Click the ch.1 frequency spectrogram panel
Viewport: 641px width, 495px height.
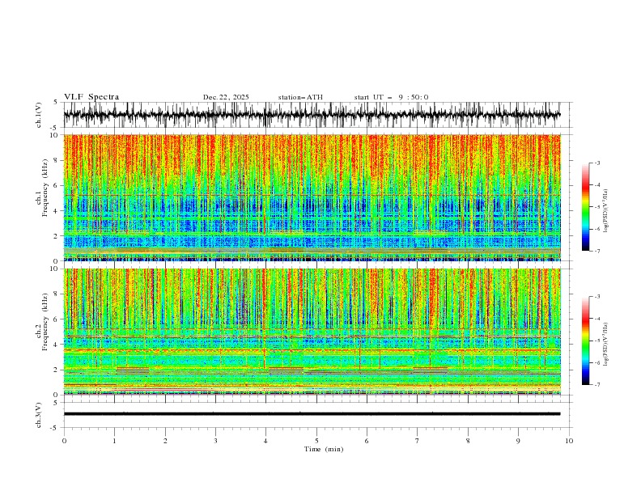click(x=312, y=197)
